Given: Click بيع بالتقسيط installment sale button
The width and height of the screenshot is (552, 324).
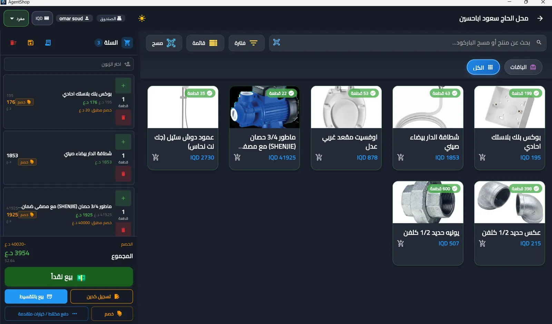Looking at the screenshot, I should coord(36,296).
